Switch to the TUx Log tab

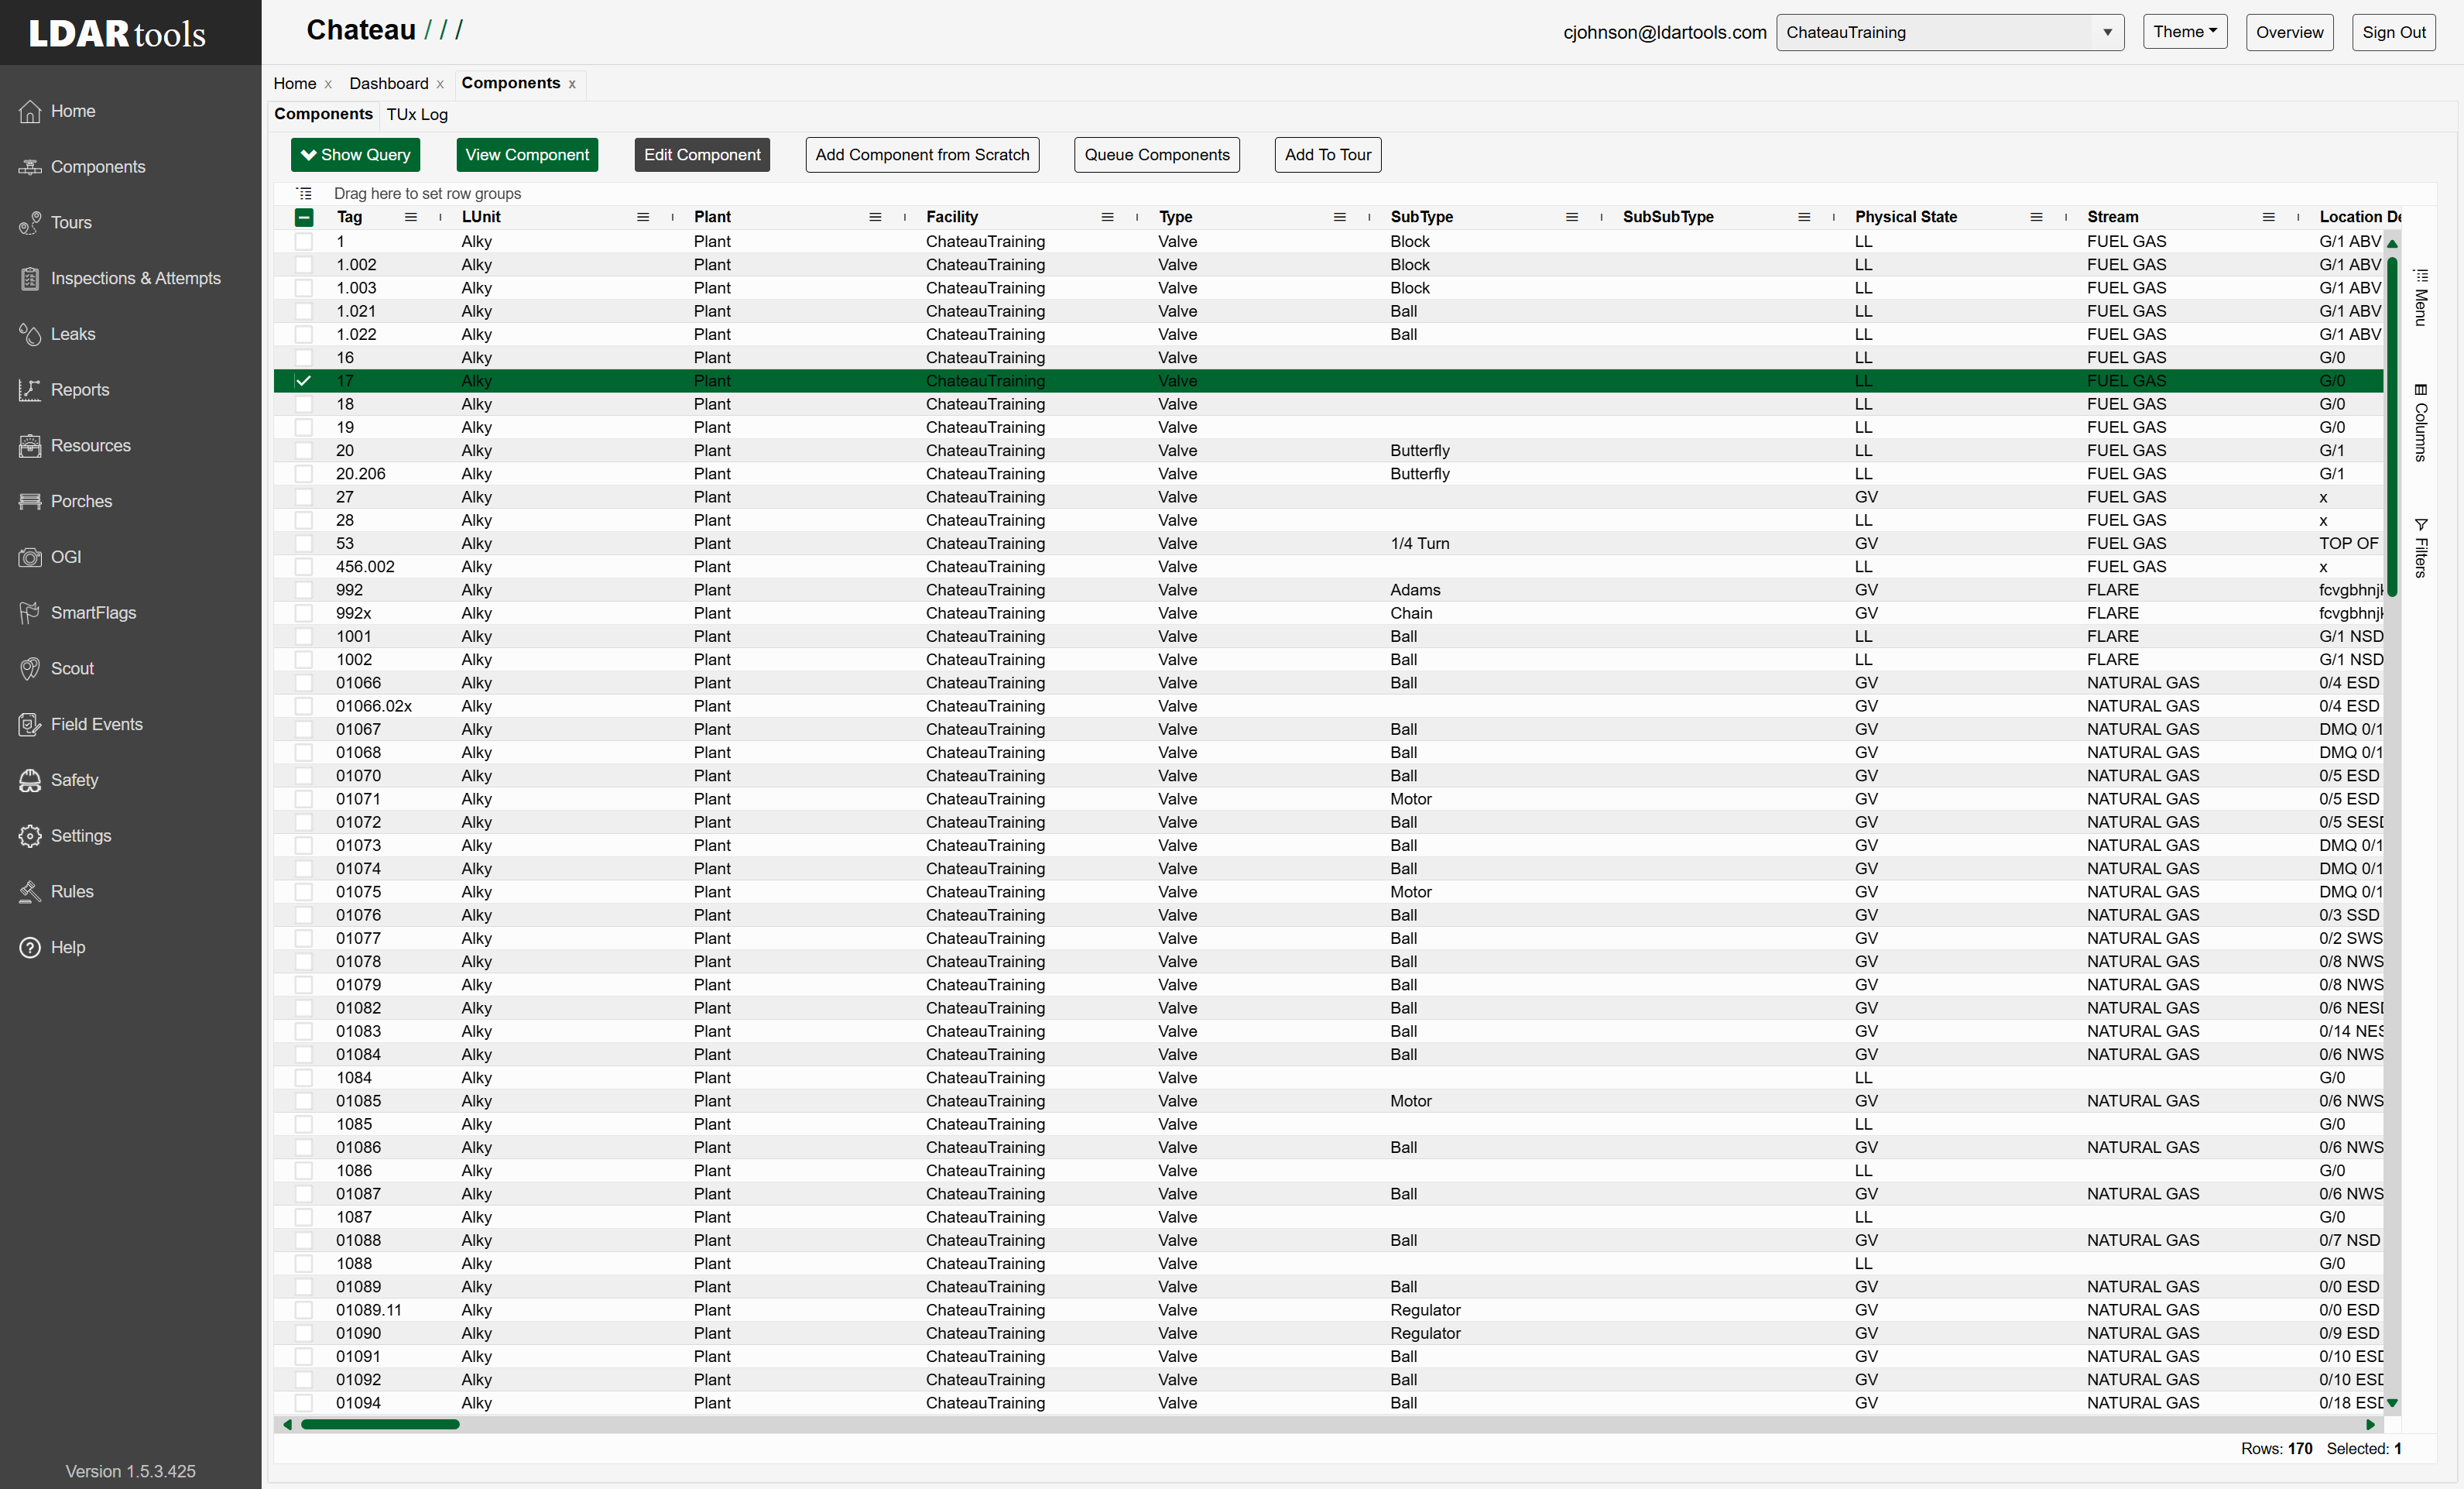(417, 114)
